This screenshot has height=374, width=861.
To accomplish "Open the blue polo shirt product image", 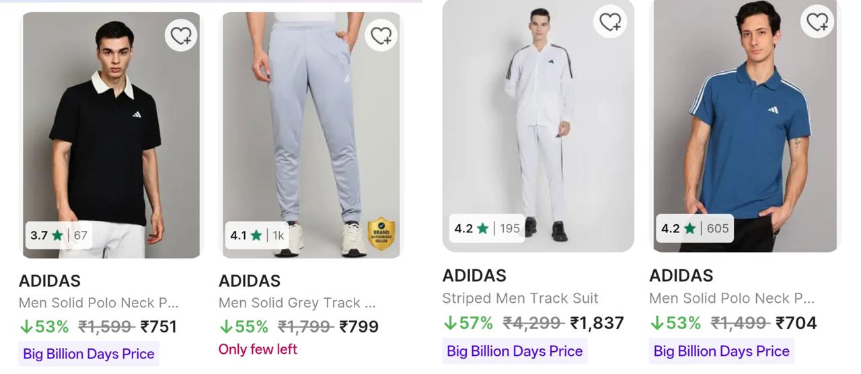I will point(745,126).
